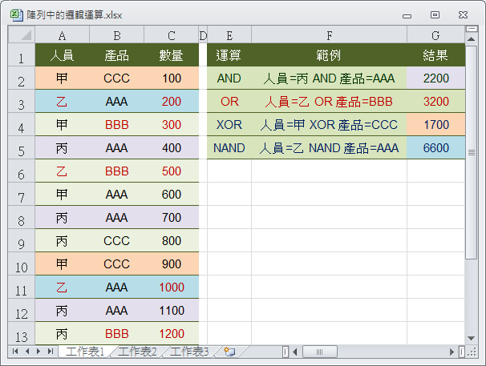The image size is (486, 366).
Task: Switch to 工作表3 sheet tab
Action: [x=189, y=352]
